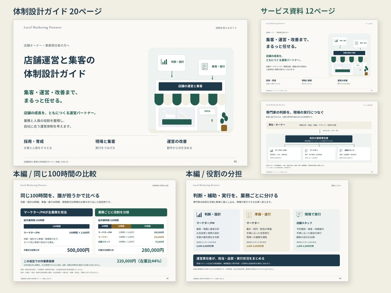Click 店舗の成長を、ともにつくる運営パートナー。 on guide cover
Image resolution: width=391 pixels, height=293 pixels.
(x=60, y=113)
